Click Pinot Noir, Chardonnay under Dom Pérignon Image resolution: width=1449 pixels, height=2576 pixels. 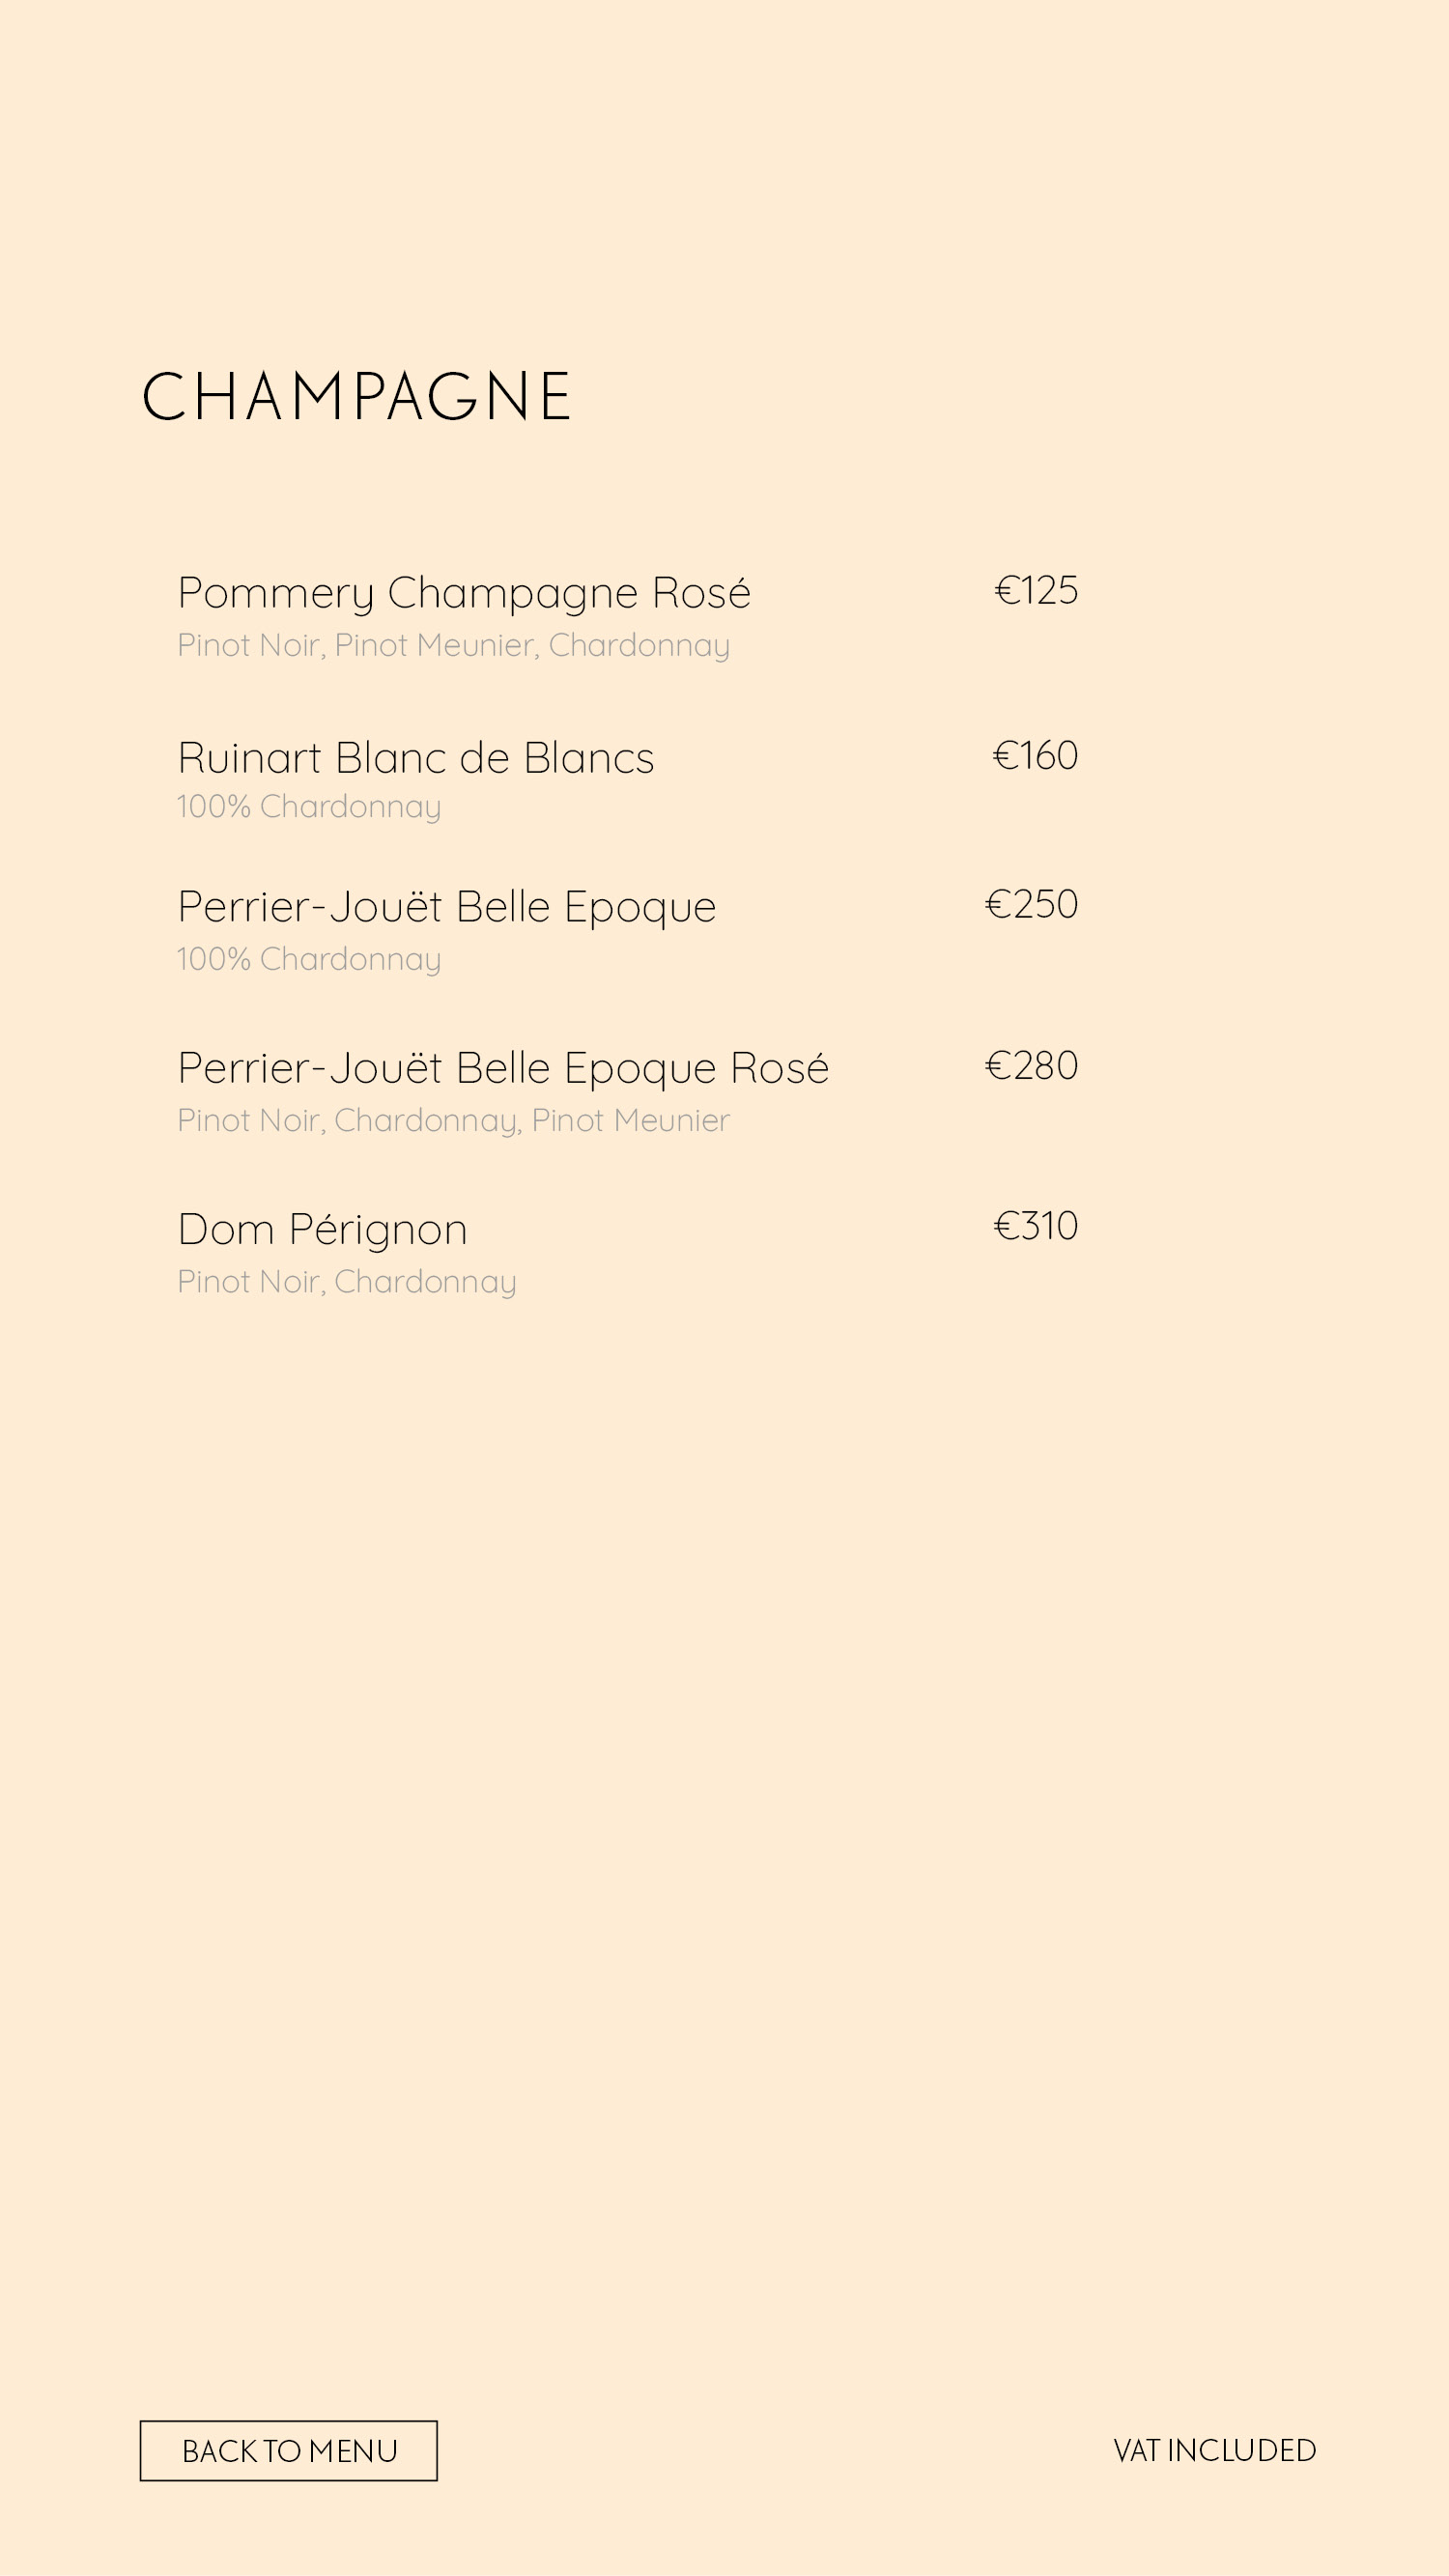point(347,1281)
